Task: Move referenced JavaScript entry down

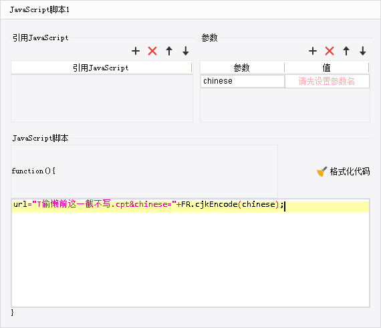Action: pos(186,51)
